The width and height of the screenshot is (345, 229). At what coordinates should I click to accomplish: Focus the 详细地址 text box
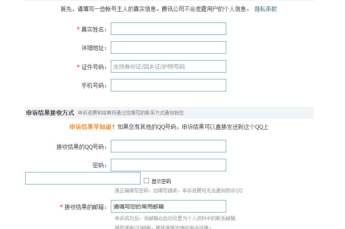tap(168, 48)
